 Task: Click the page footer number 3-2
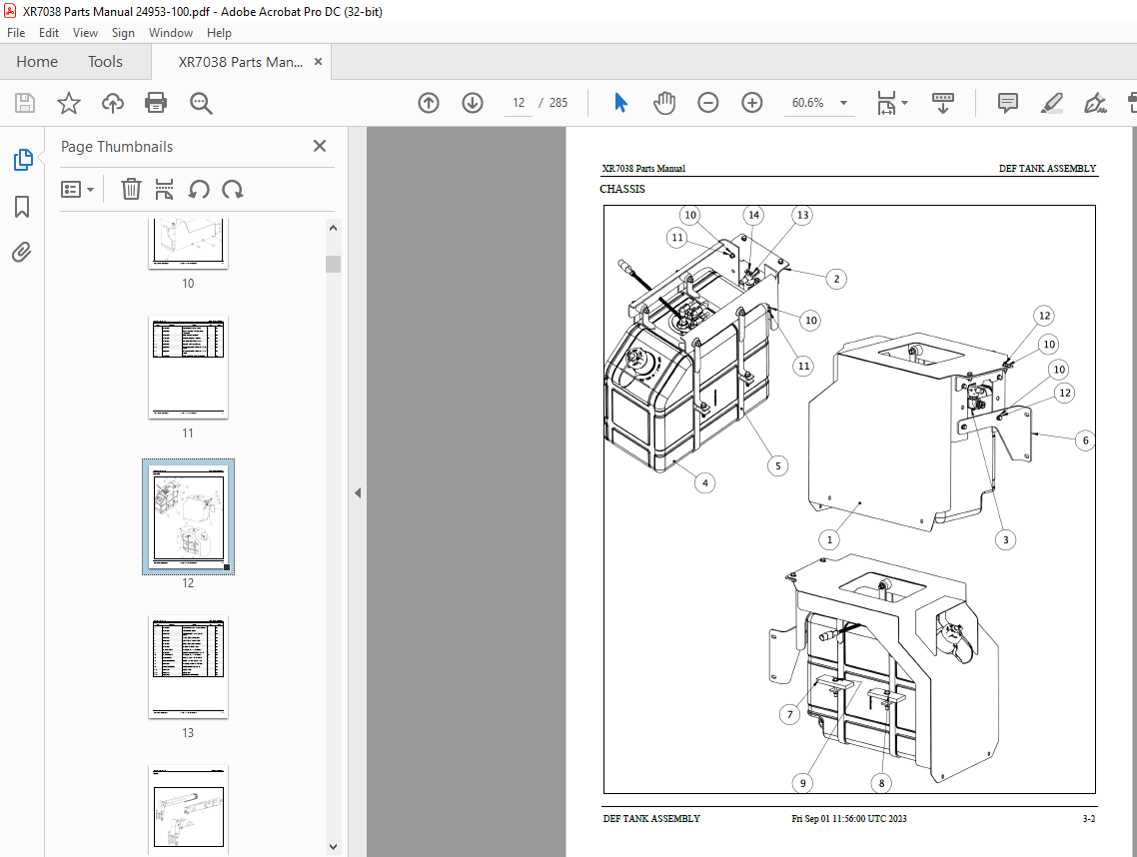coord(1088,819)
